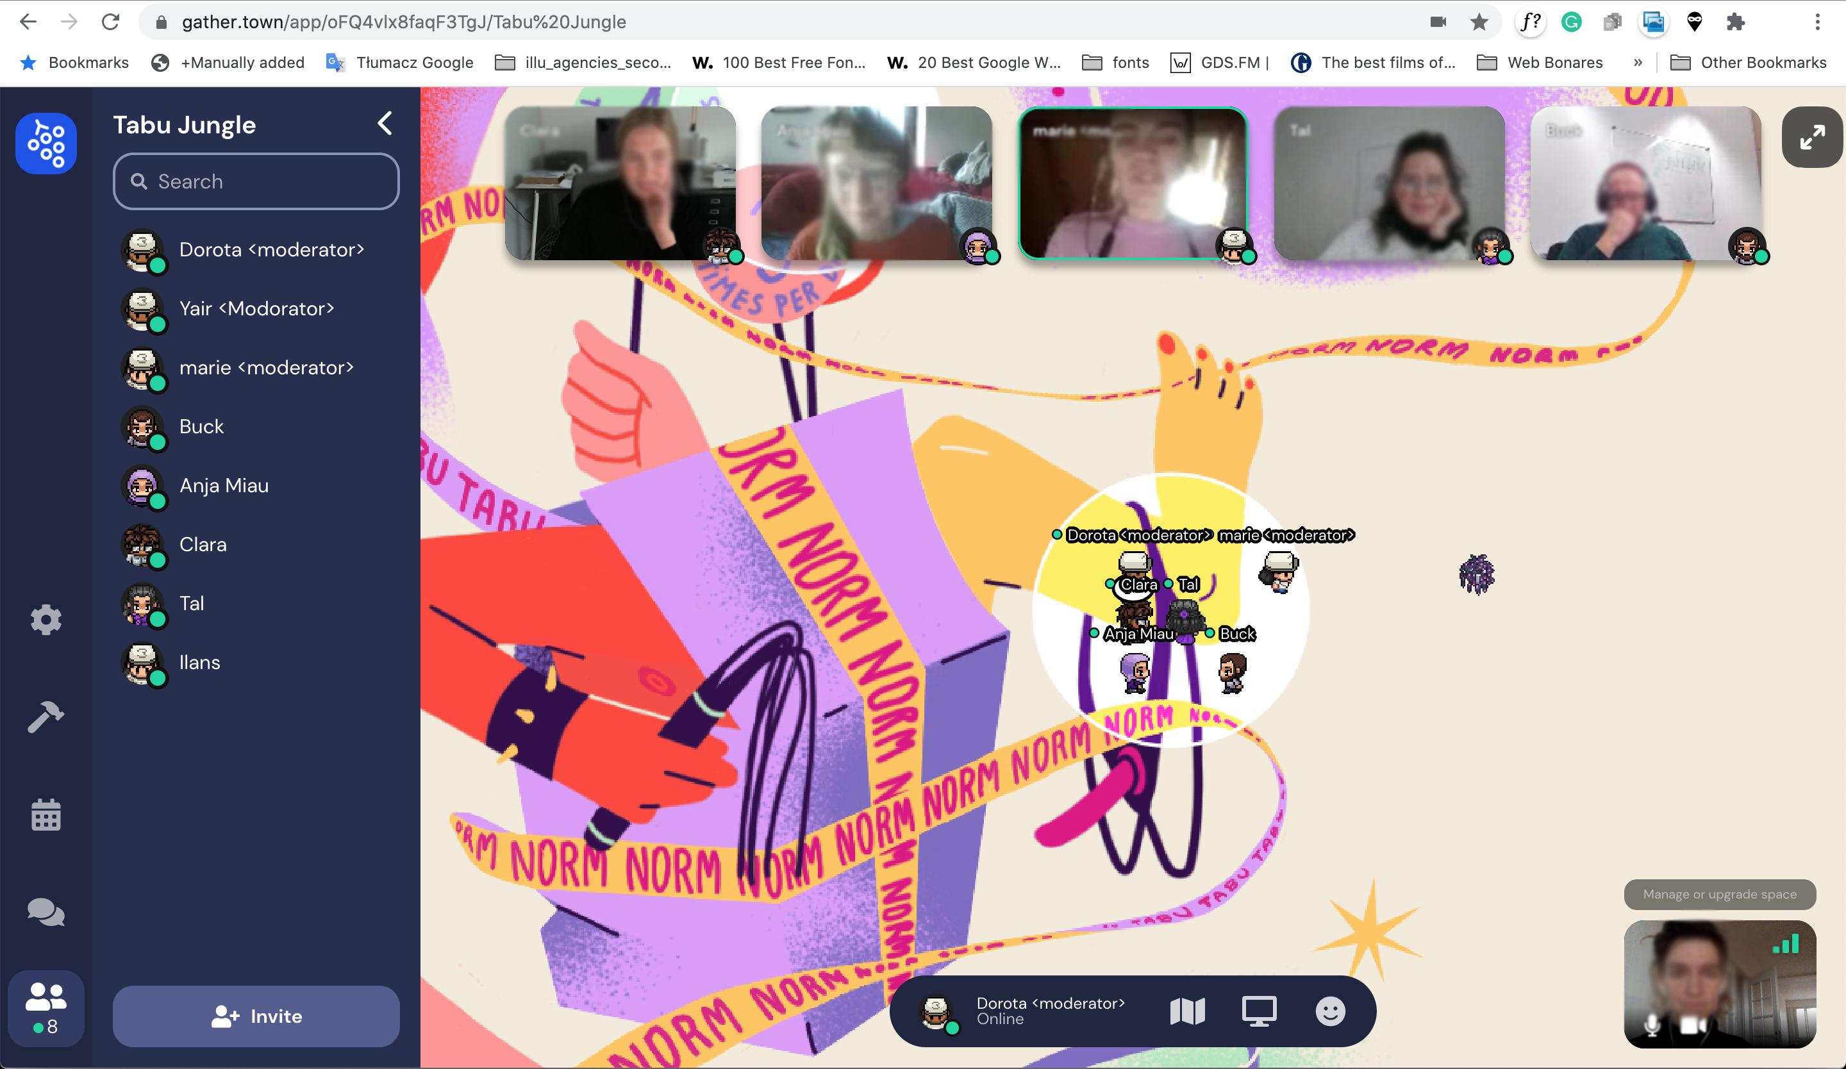Screen dimensions: 1846x1069
Task: Click the connection signal strength icon
Action: point(1786,945)
